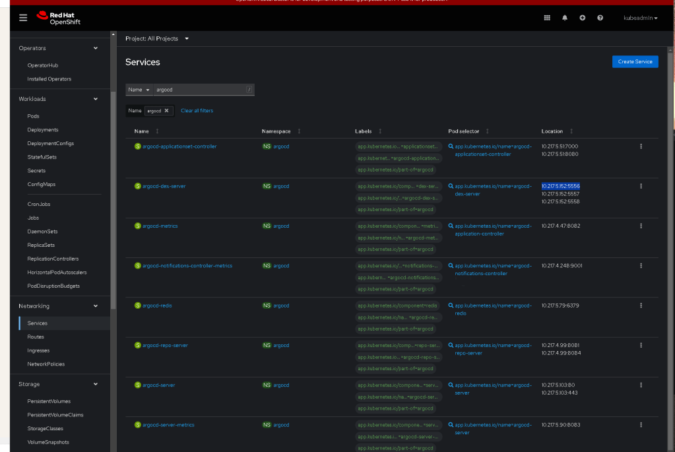The width and height of the screenshot is (675, 452).
Task: Click the Create Service button
Action: coord(635,61)
